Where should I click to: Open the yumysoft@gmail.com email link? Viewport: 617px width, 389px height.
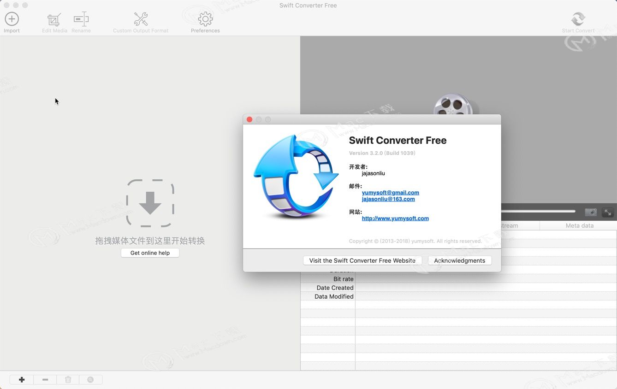pyautogui.click(x=391, y=193)
